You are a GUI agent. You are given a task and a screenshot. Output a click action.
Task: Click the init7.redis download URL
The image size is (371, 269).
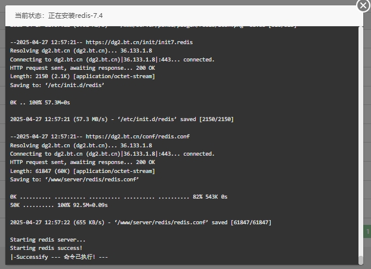139,42
